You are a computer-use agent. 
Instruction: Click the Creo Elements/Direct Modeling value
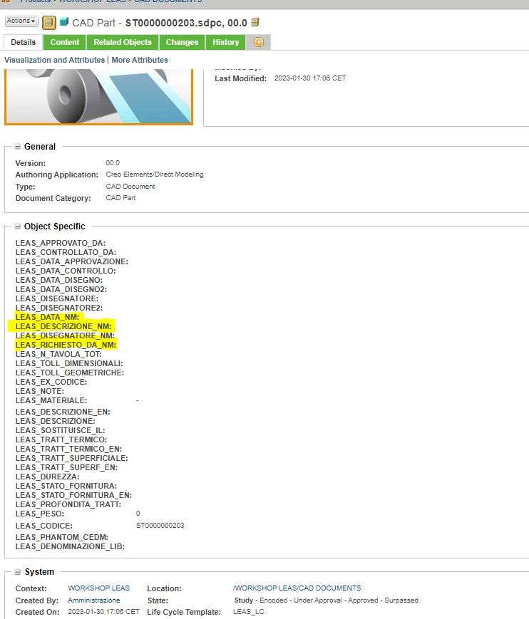tap(155, 175)
